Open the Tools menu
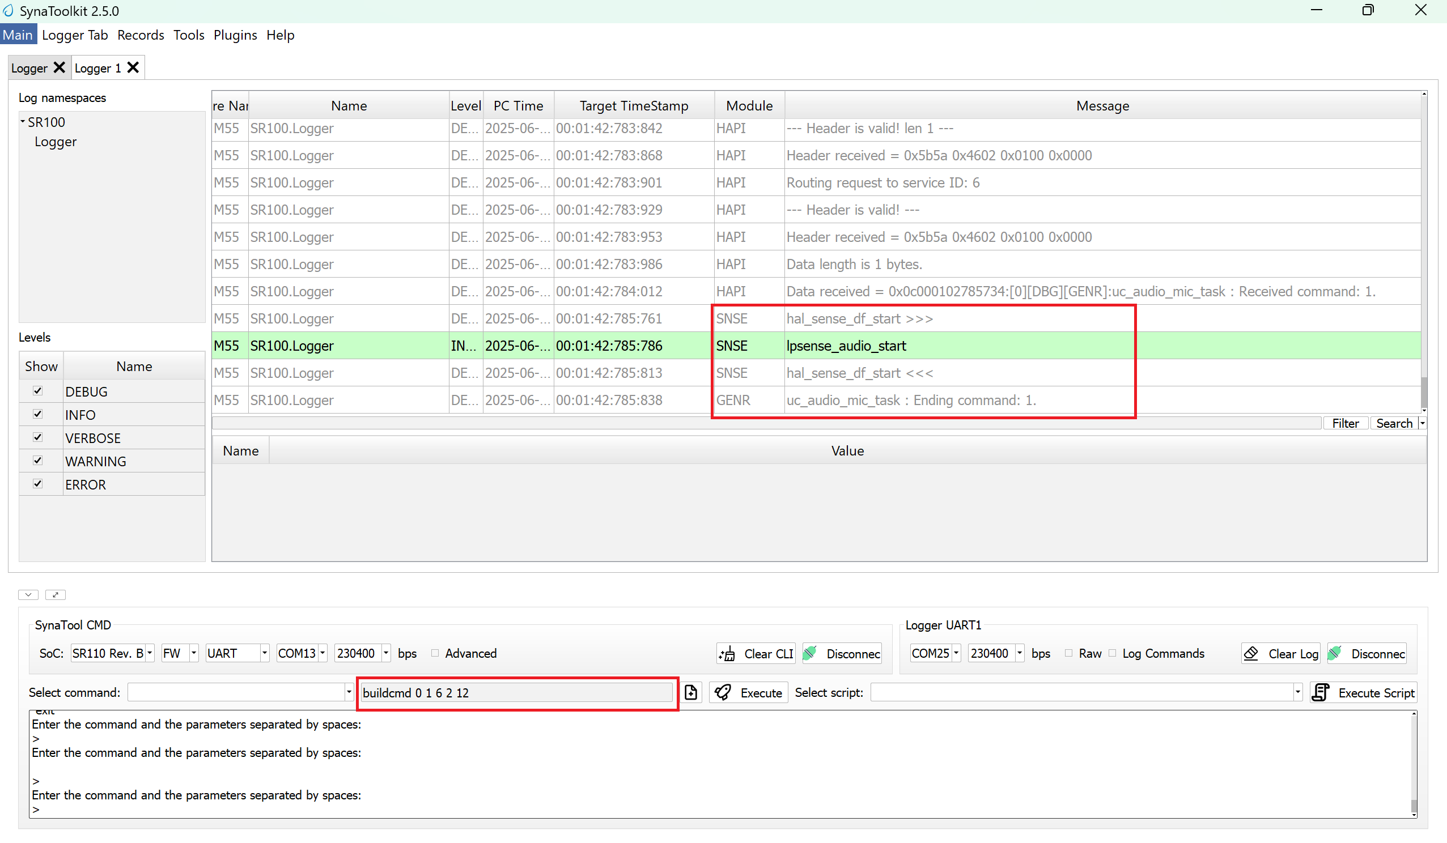 pyautogui.click(x=188, y=35)
